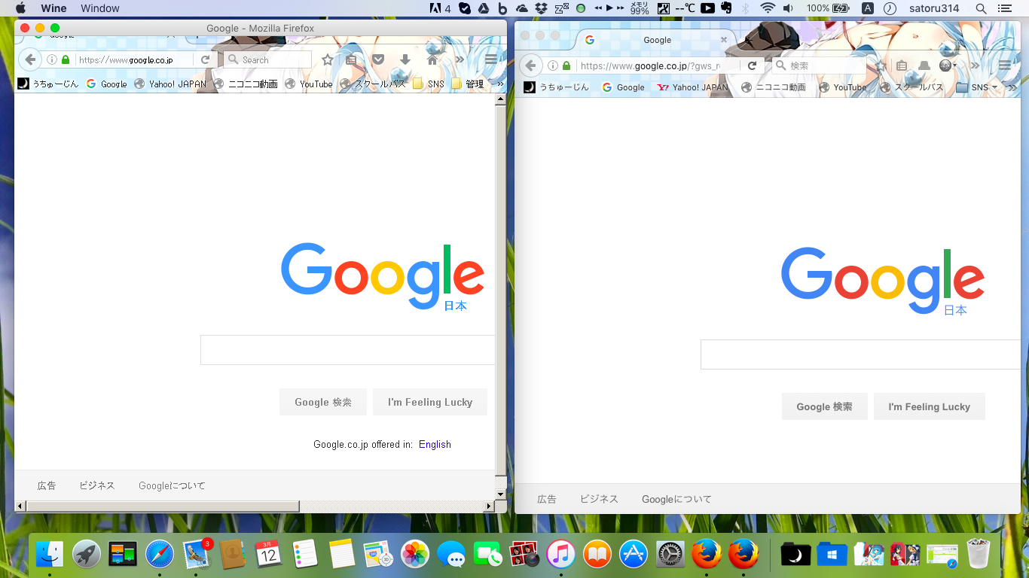1029x578 pixels.
Task: Expand toolbar overflow chevron in left Firefox window
Action: click(x=460, y=59)
